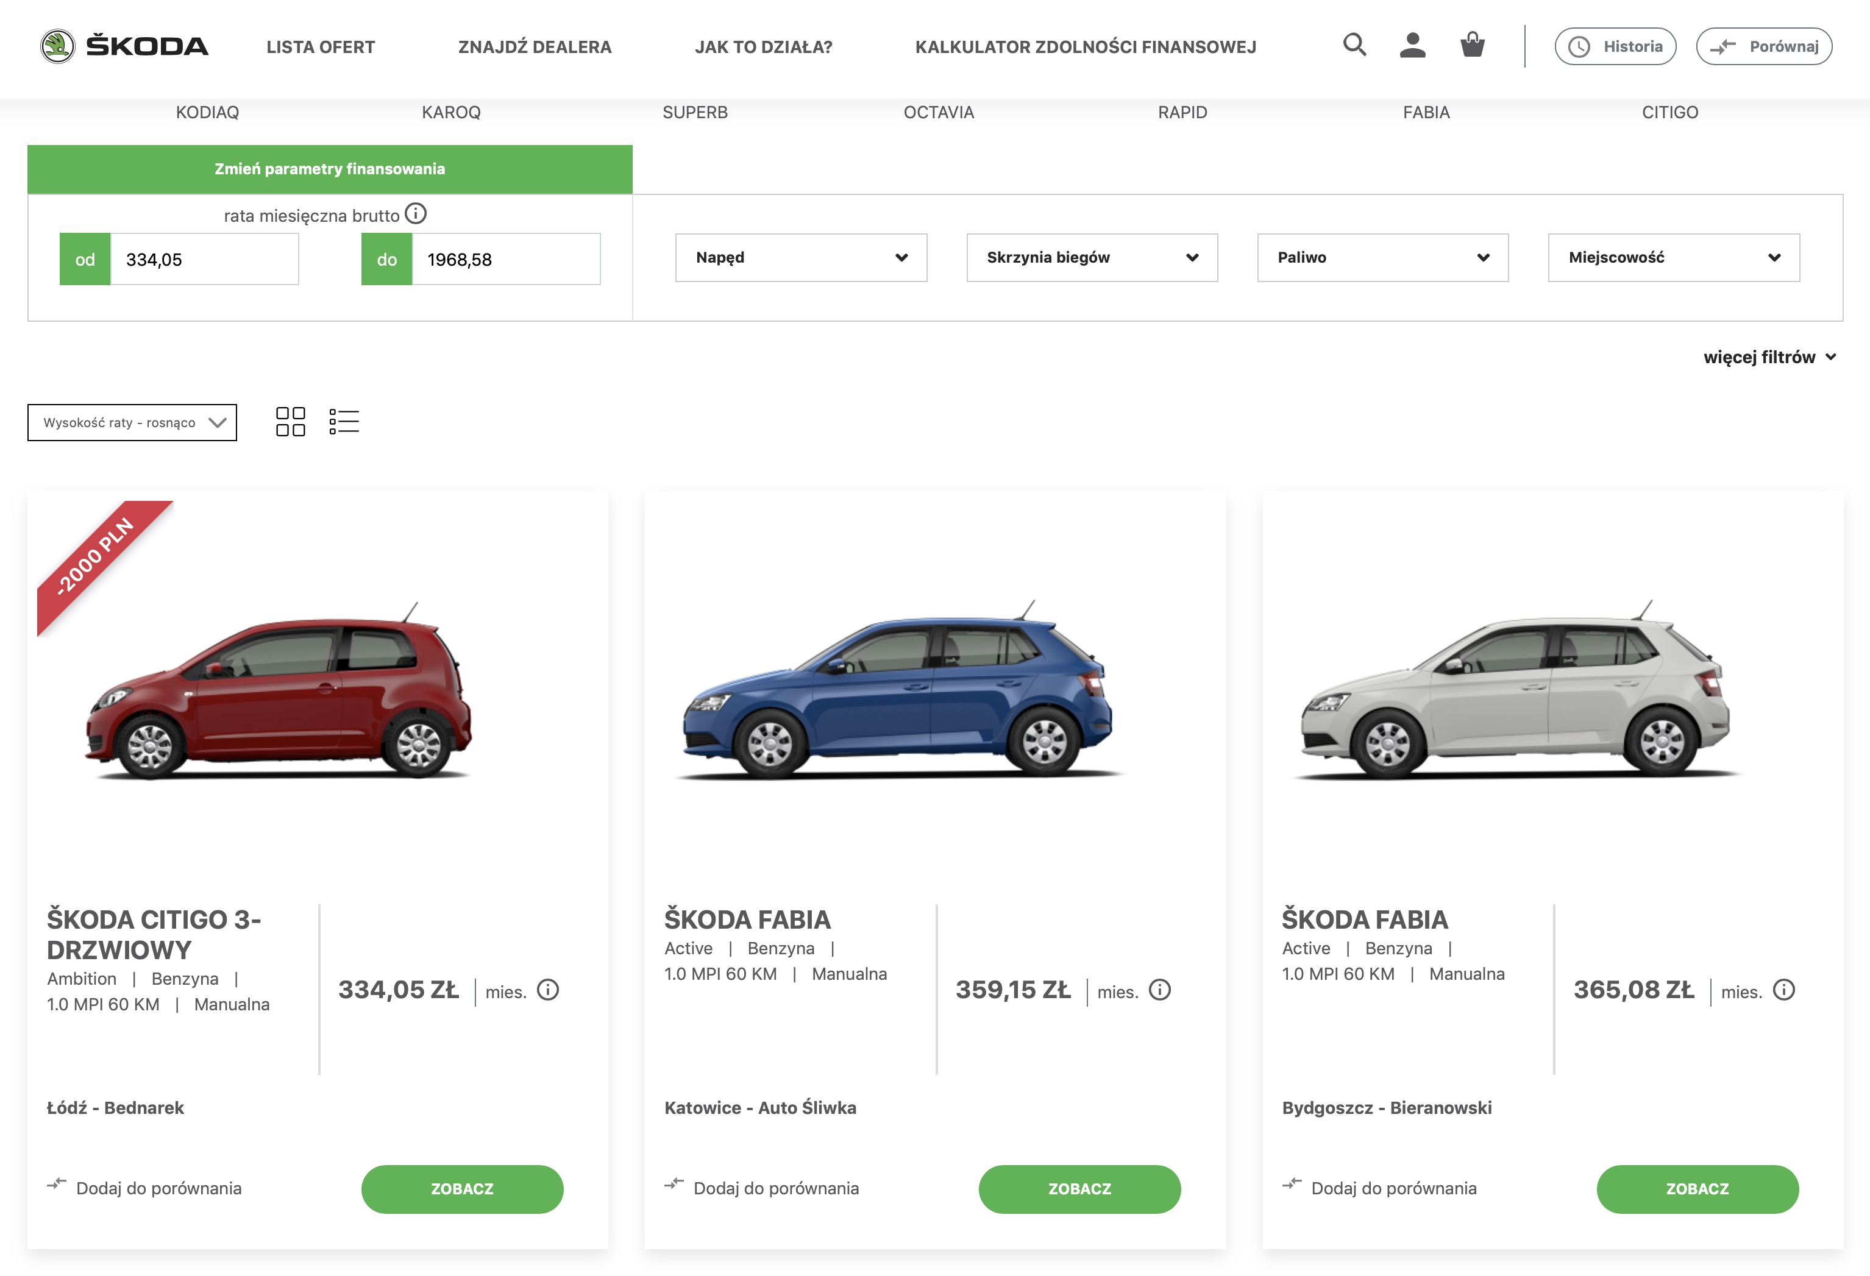Screen dimensions: 1870x1276
Task: Click ZOBACZ on the Katowice Fabia card
Action: [1080, 1189]
